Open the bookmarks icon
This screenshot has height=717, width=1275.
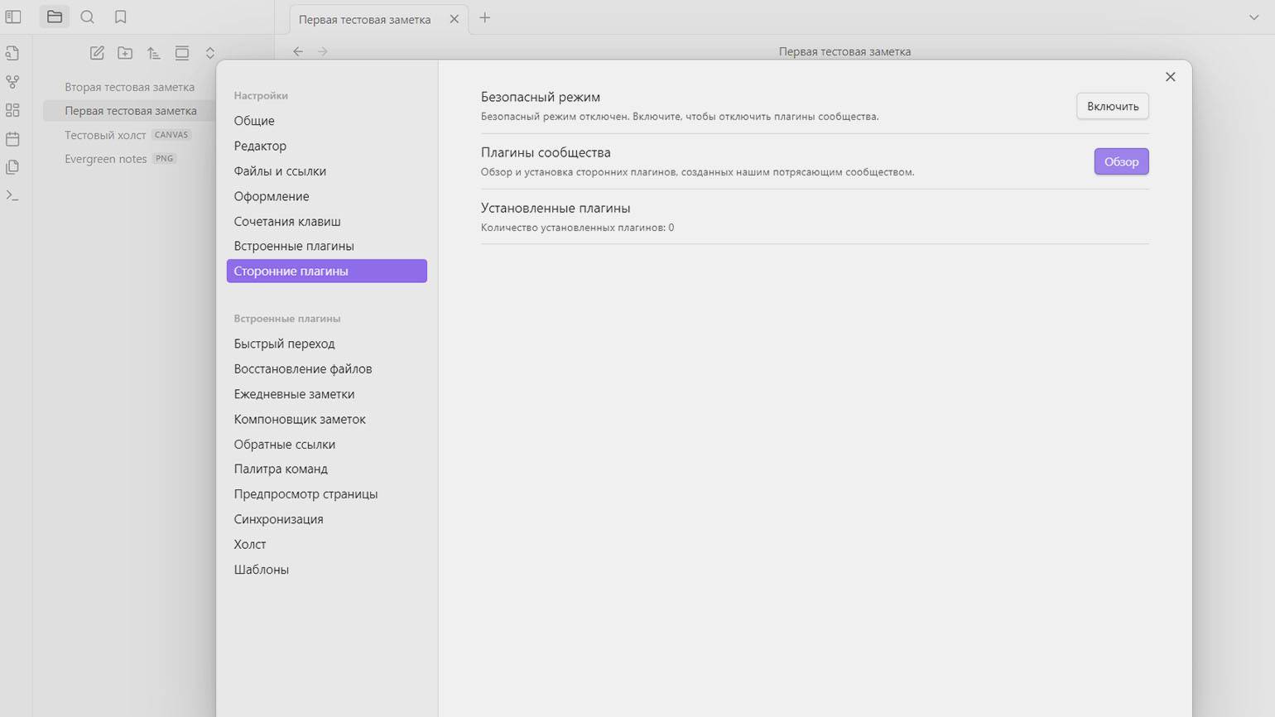[x=120, y=17]
